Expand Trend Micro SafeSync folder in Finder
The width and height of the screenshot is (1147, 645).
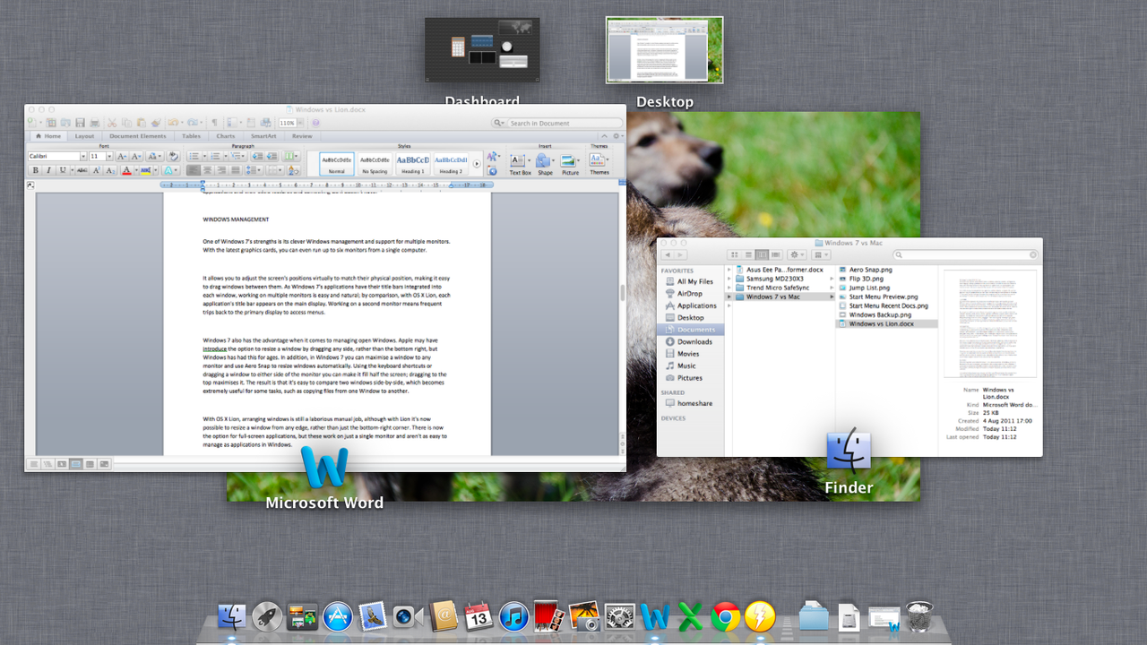click(831, 288)
